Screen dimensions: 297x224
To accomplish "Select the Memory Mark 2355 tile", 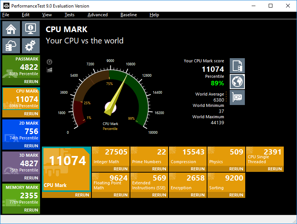I will (x=21, y=195).
